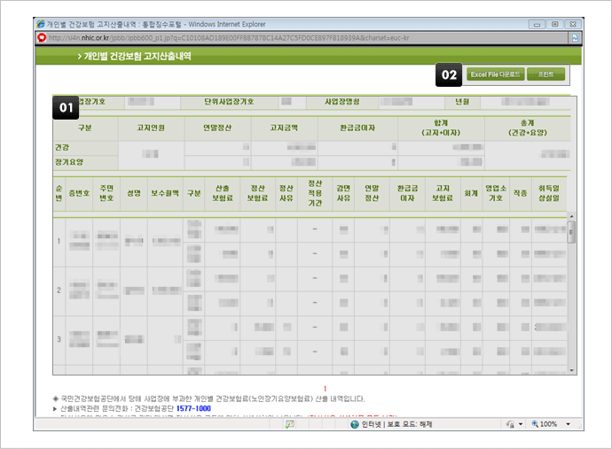Click the security settings icon in status bar
612x449 pixels.
(510, 424)
